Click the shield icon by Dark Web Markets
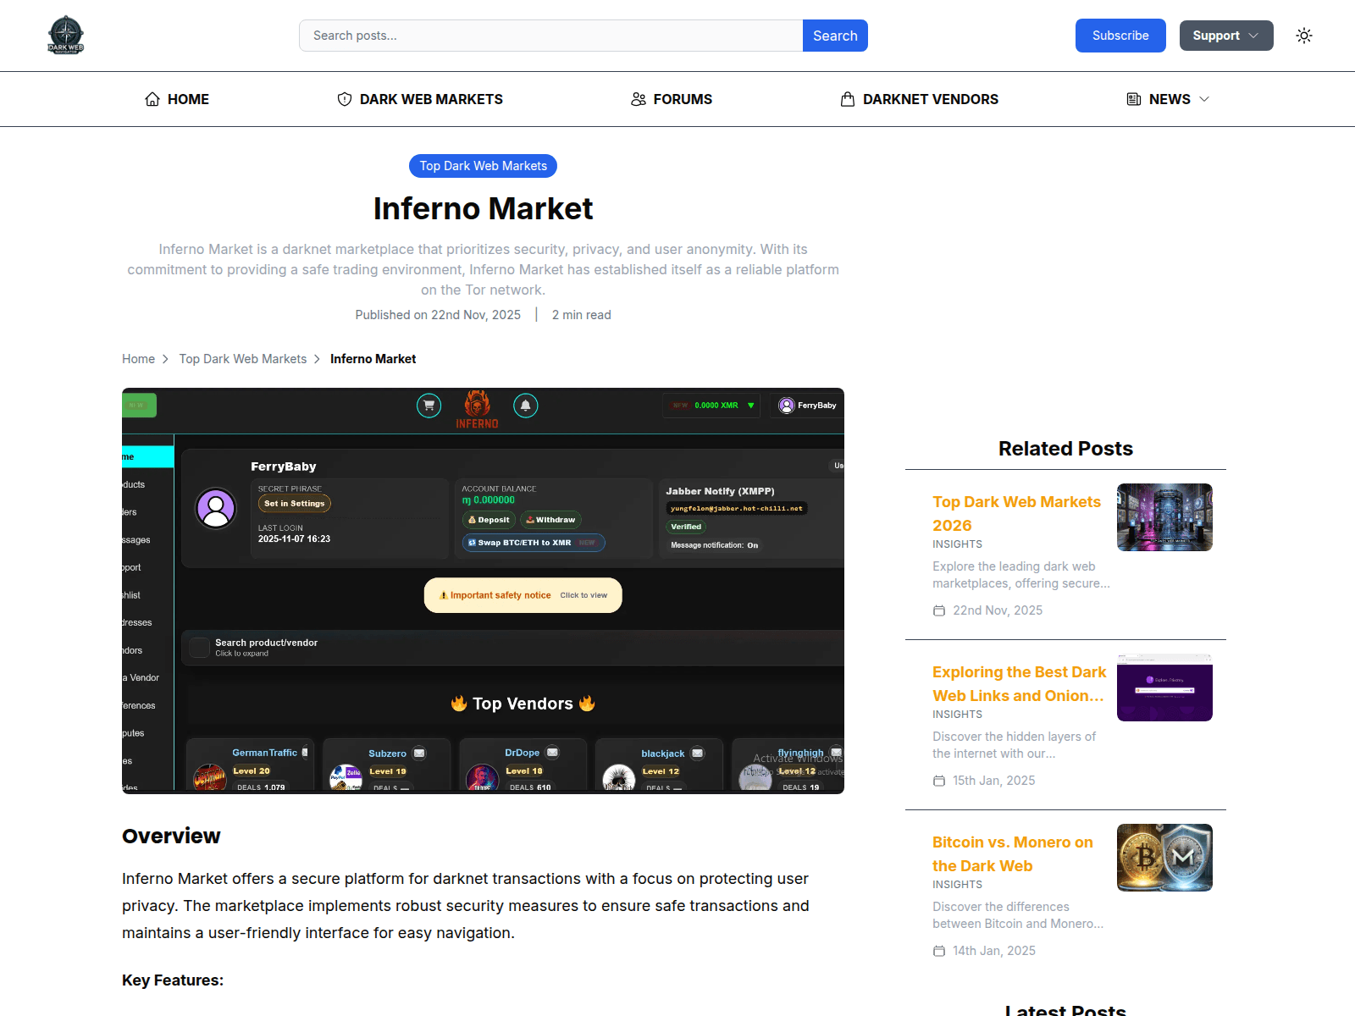Image resolution: width=1355 pixels, height=1016 pixels. click(345, 99)
